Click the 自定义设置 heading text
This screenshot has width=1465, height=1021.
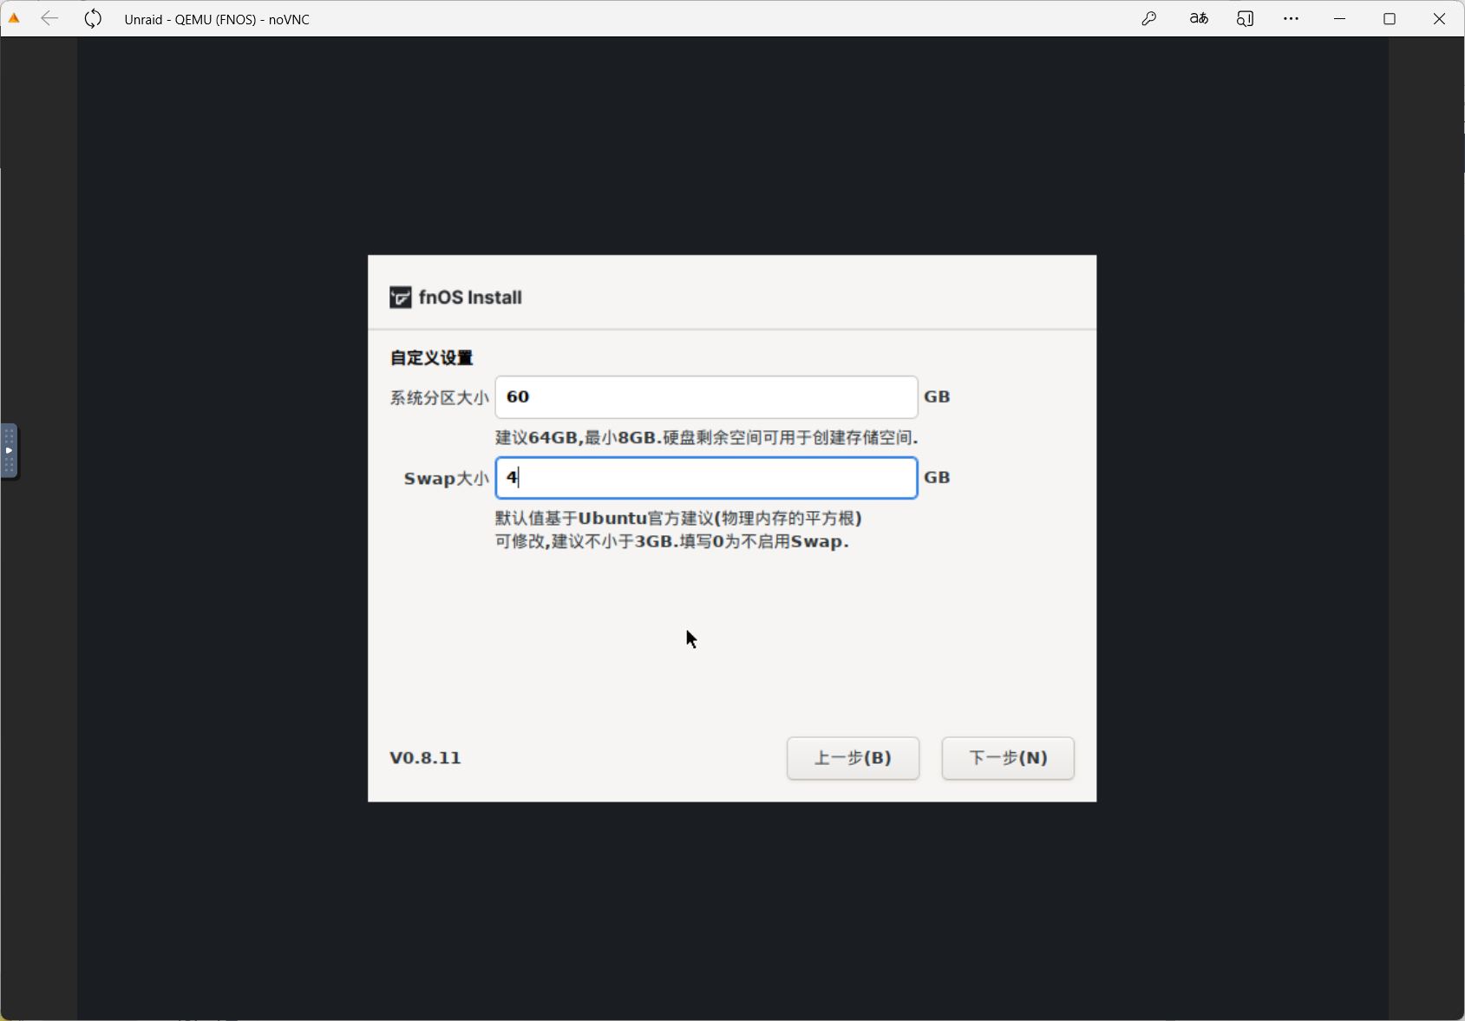[431, 358]
